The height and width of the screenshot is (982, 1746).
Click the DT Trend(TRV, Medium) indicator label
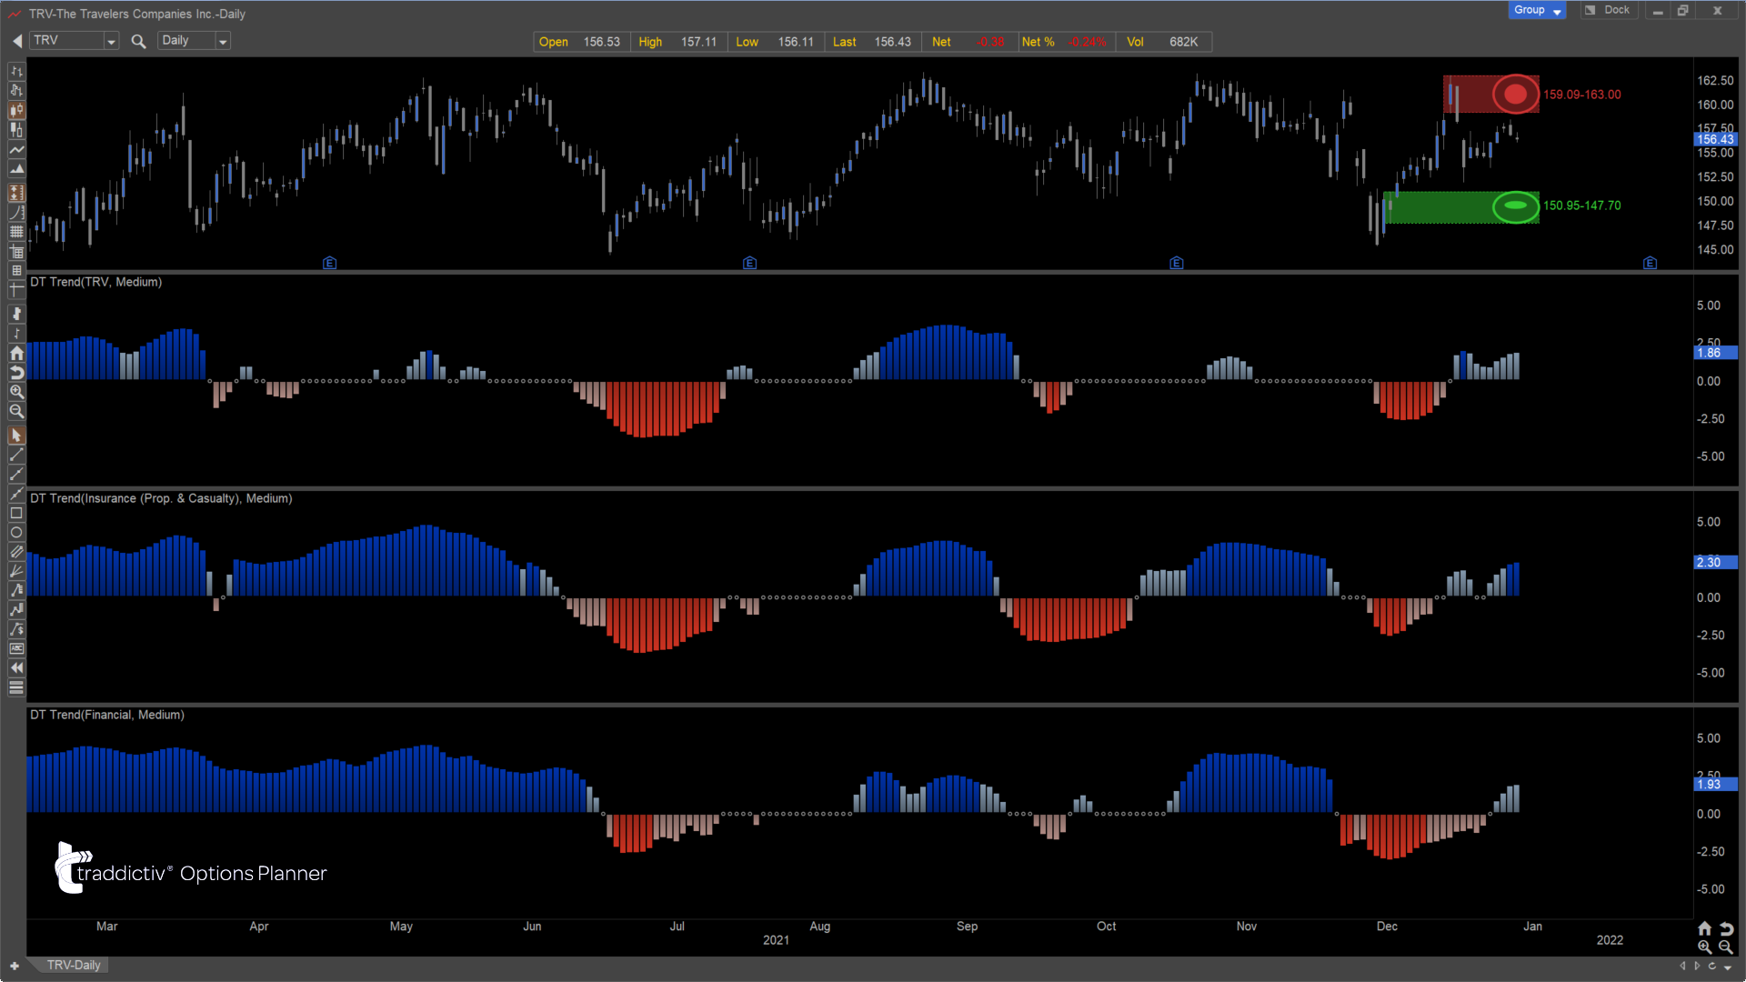pos(95,282)
